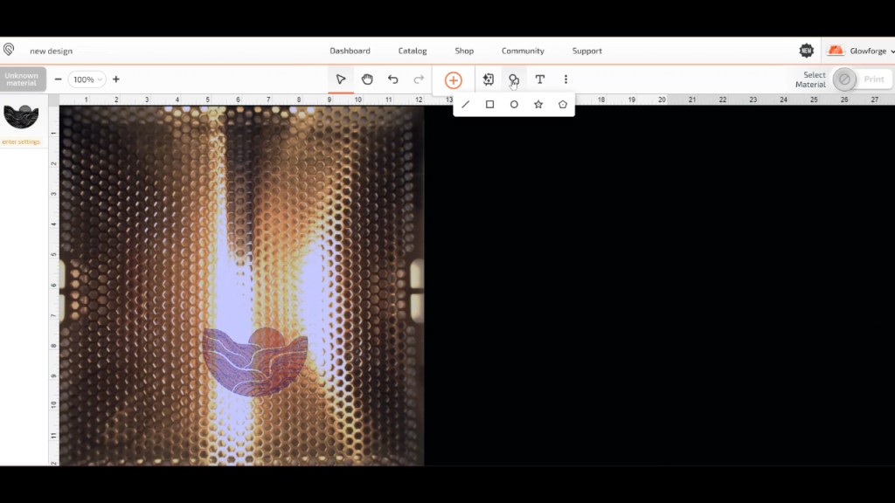Click the Unknown material button
The height and width of the screenshot is (503, 895).
(x=22, y=79)
